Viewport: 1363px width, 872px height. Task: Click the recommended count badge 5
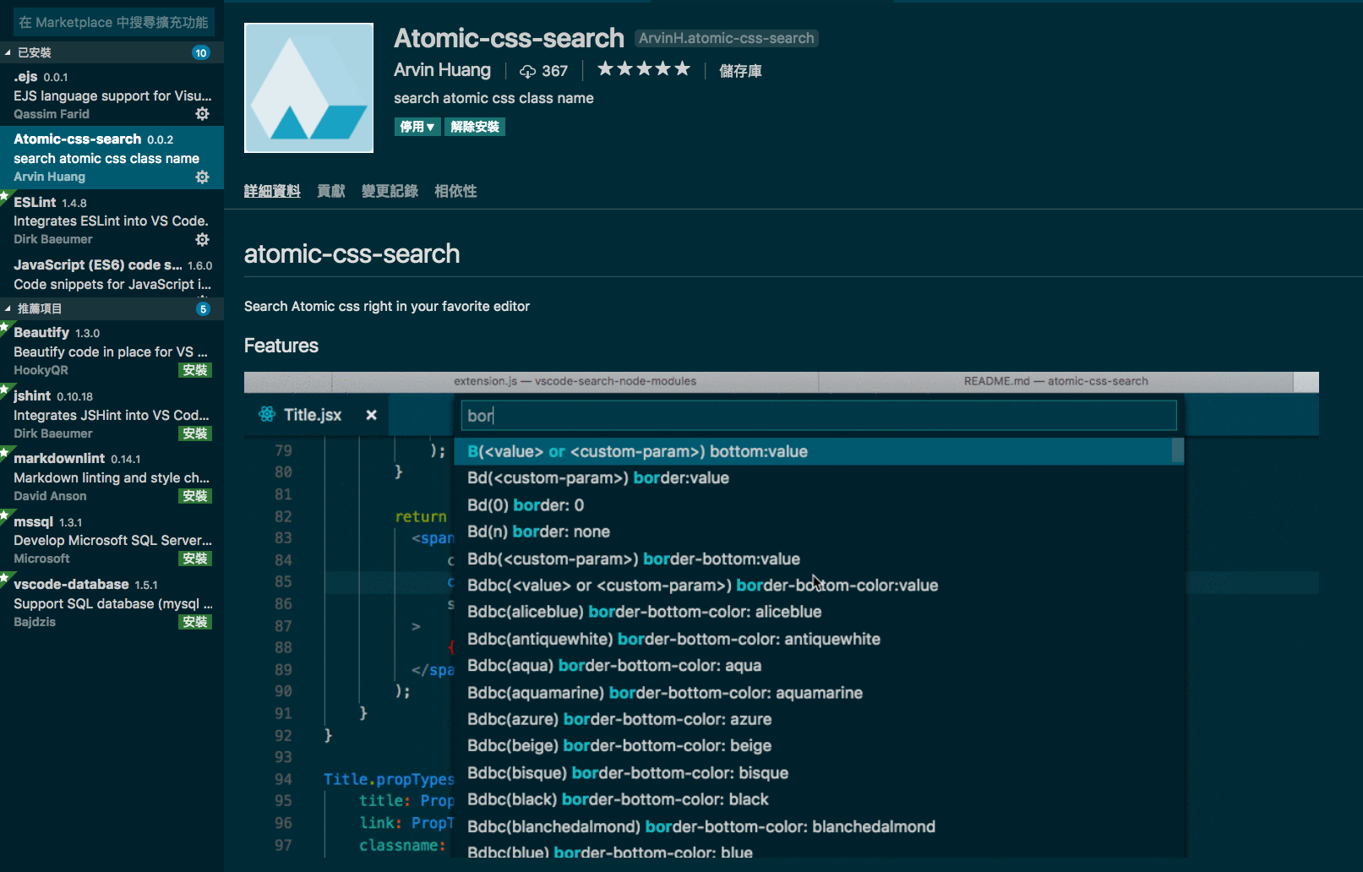pyautogui.click(x=203, y=308)
